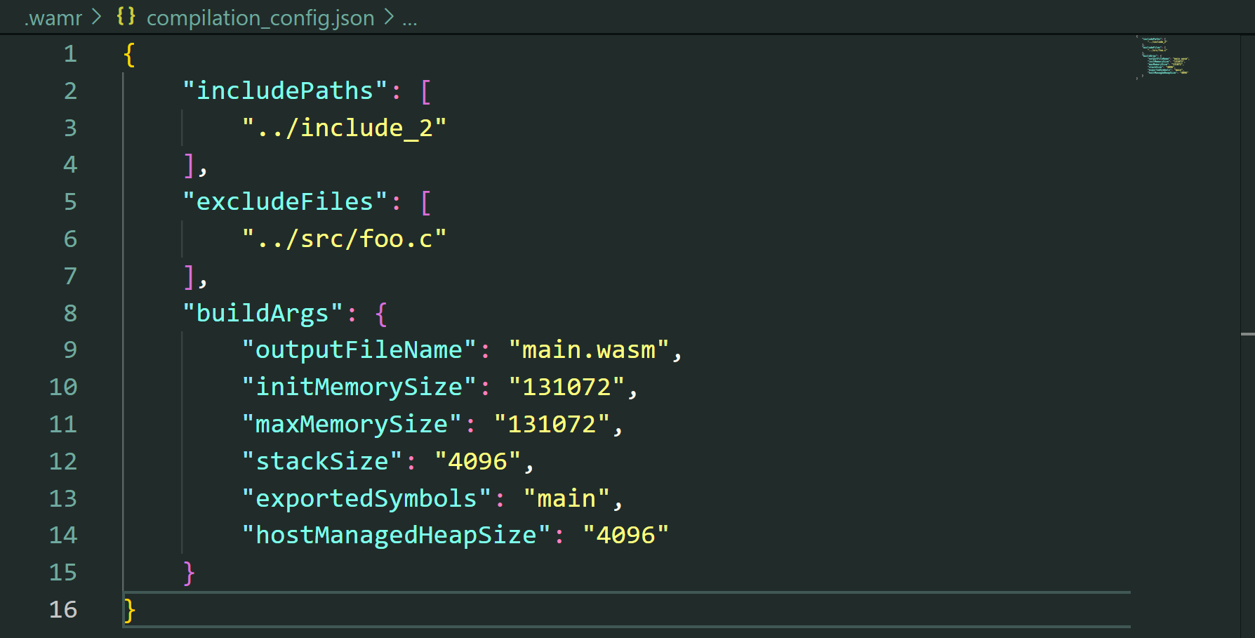This screenshot has height=638, width=1255.
Task: Click the closing brace on line 16
Action: pos(128,610)
